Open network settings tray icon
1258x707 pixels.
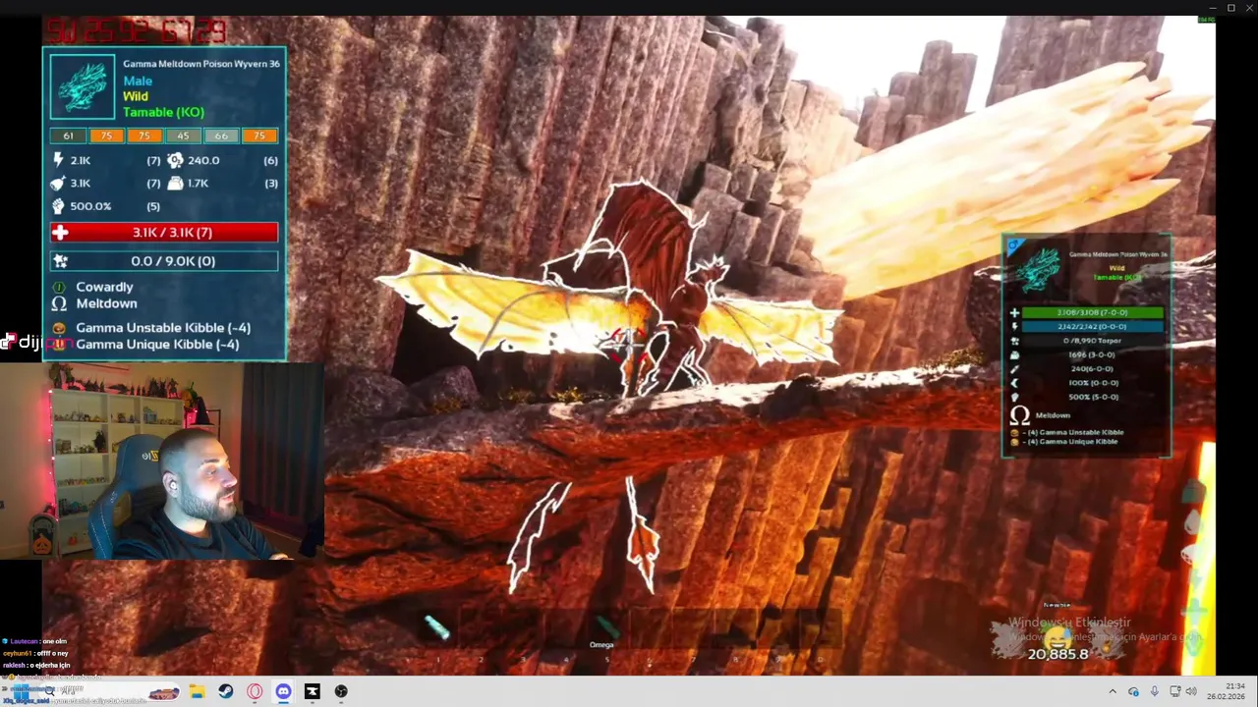pos(1174,691)
